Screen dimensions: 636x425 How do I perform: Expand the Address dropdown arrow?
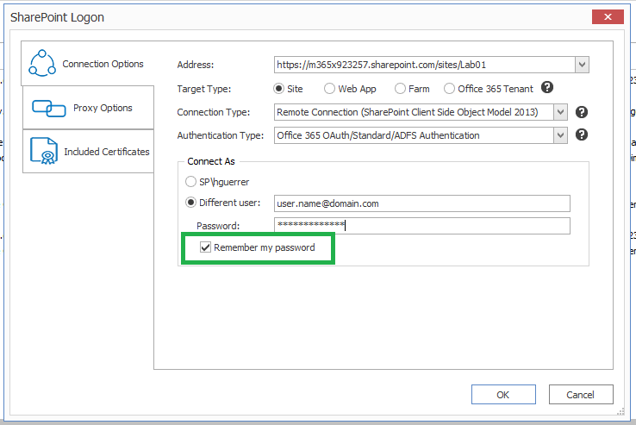(x=582, y=65)
